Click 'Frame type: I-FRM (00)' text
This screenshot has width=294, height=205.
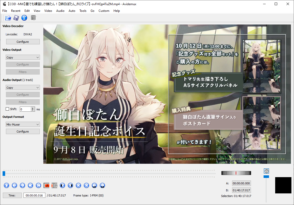[88, 195]
